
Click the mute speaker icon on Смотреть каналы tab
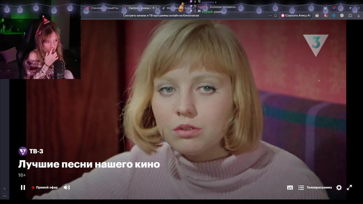click(153, 8)
